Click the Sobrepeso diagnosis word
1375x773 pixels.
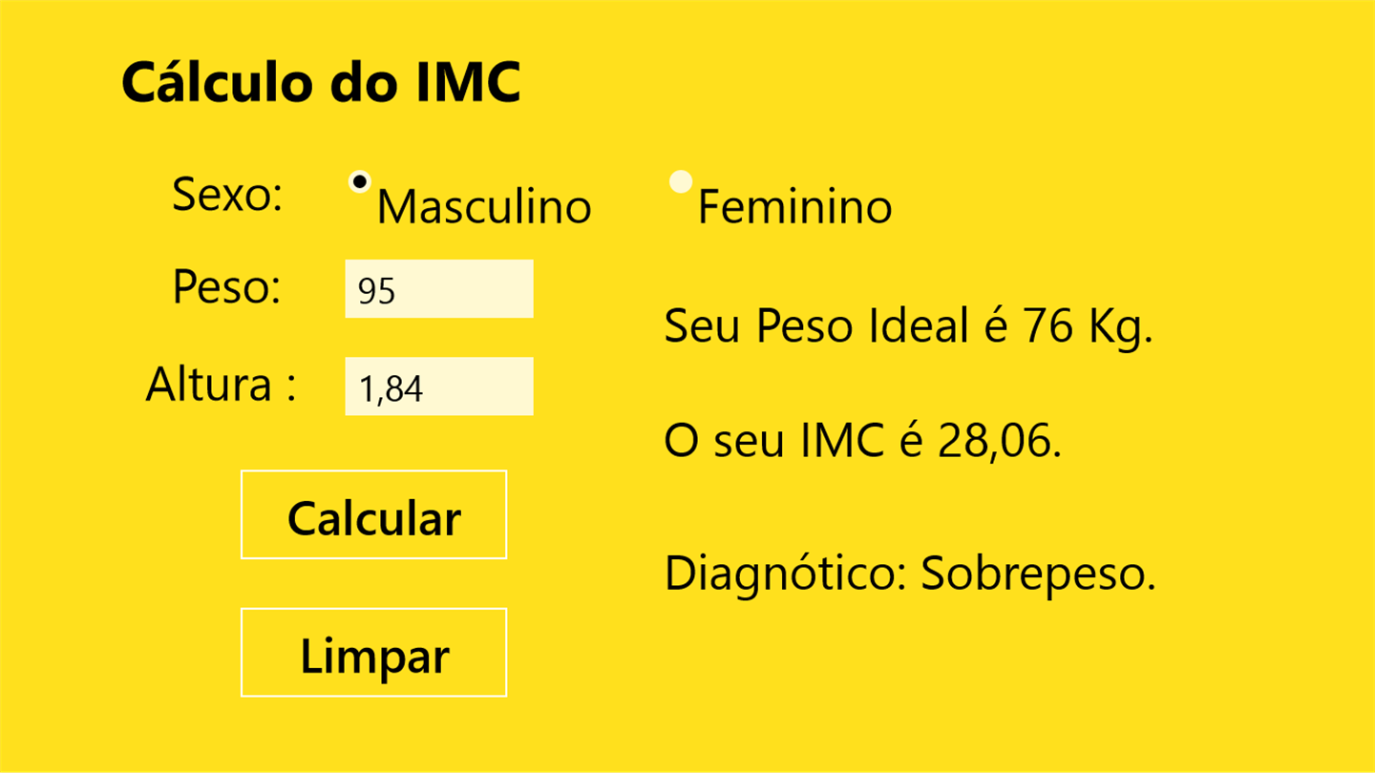tap(1037, 575)
